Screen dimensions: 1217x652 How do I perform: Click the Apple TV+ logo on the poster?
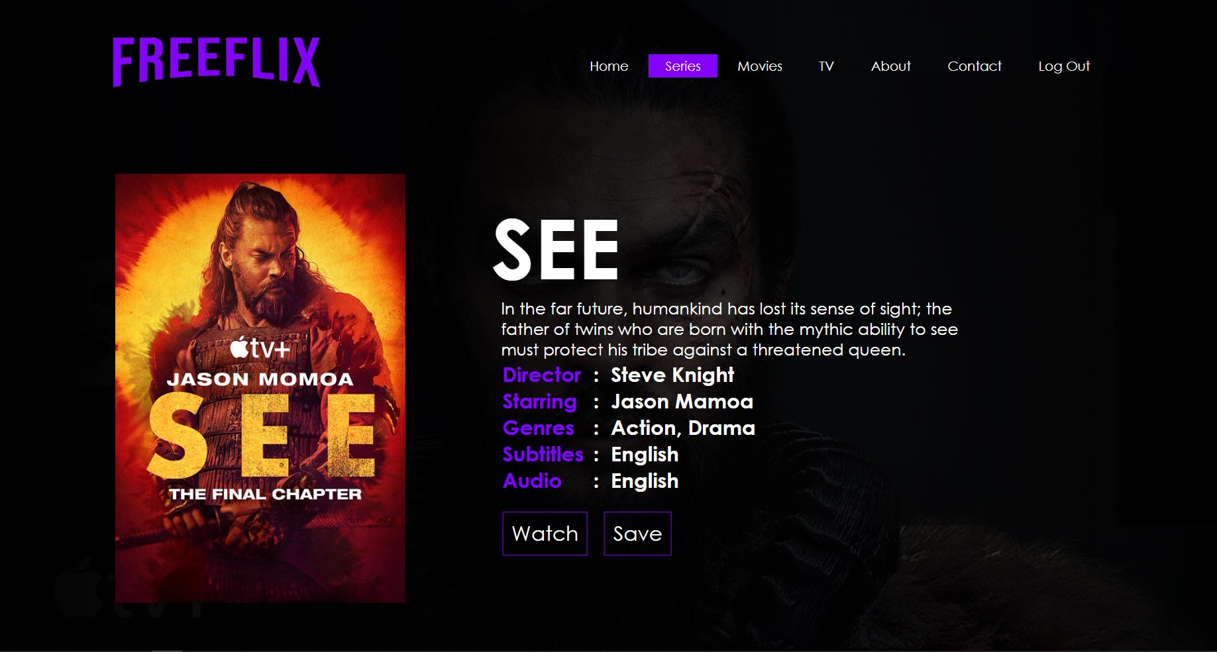click(x=260, y=348)
